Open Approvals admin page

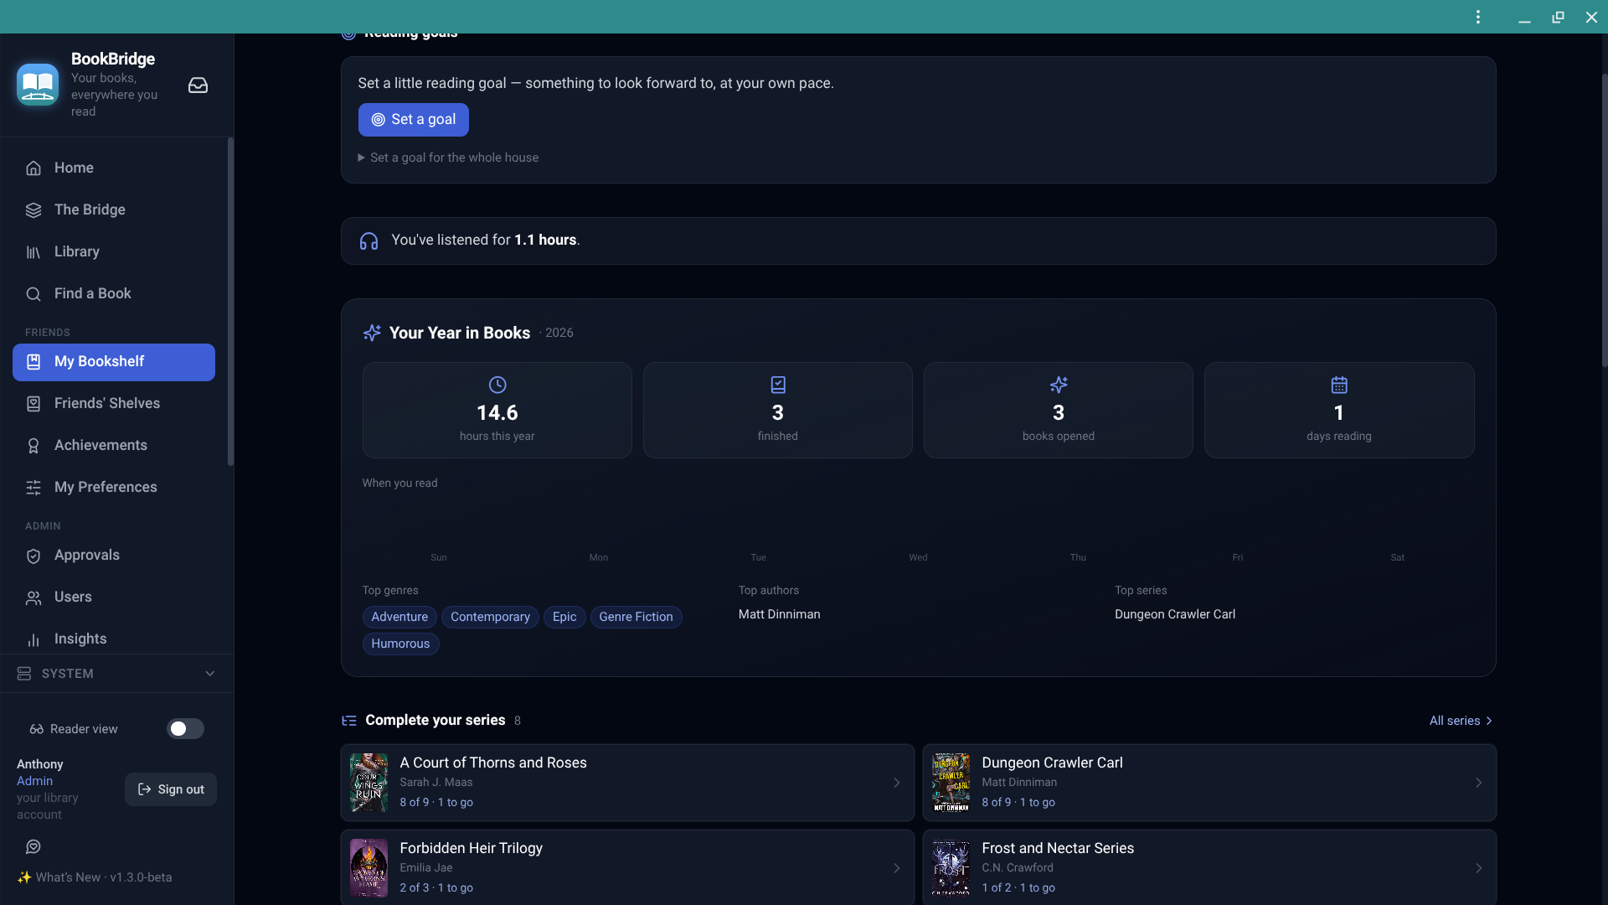114,556
